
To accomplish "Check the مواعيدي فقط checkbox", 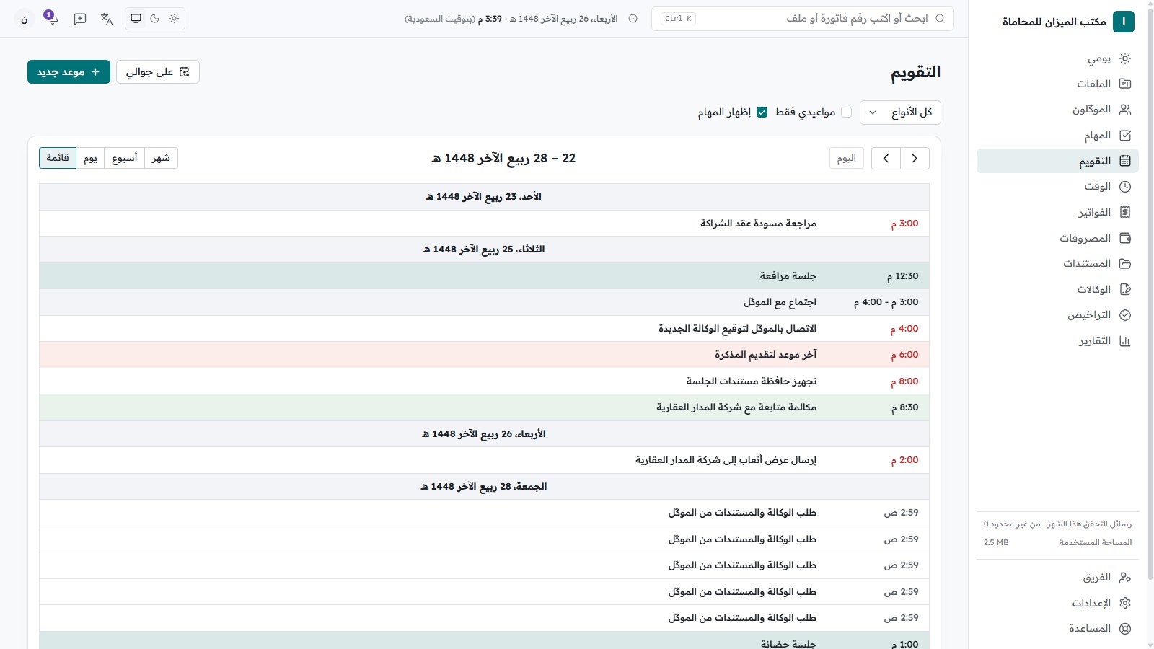I will (847, 112).
